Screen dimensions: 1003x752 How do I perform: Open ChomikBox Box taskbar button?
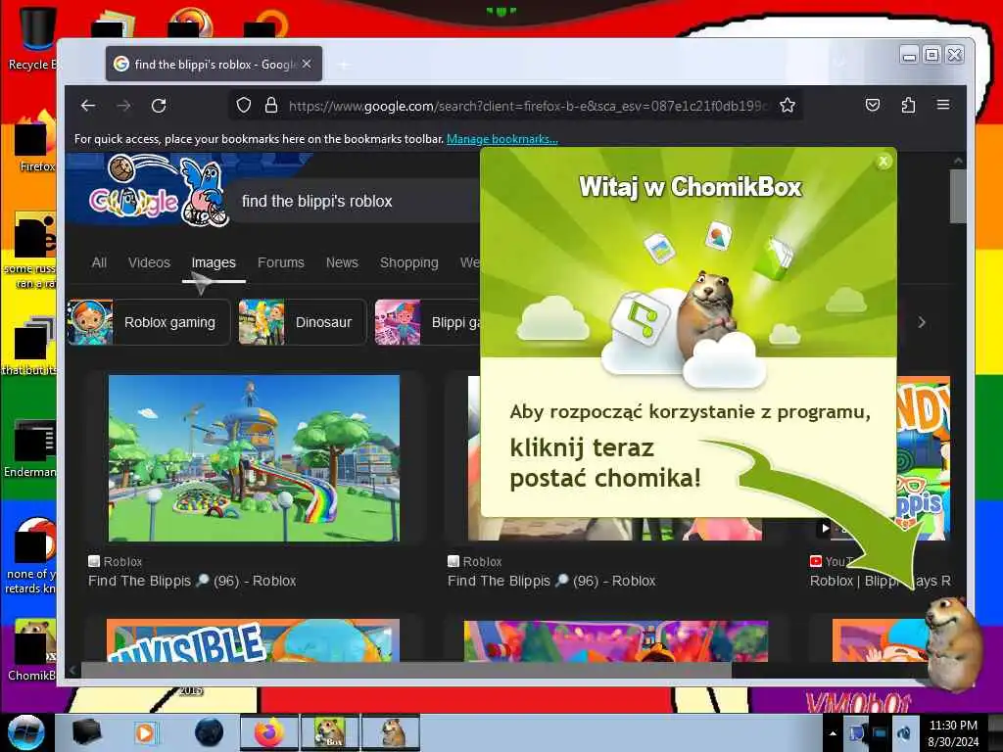(x=330, y=732)
